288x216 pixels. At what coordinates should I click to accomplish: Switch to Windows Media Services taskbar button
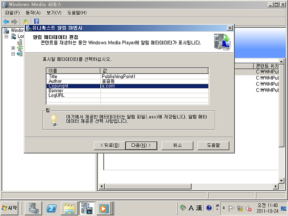tap(87, 208)
